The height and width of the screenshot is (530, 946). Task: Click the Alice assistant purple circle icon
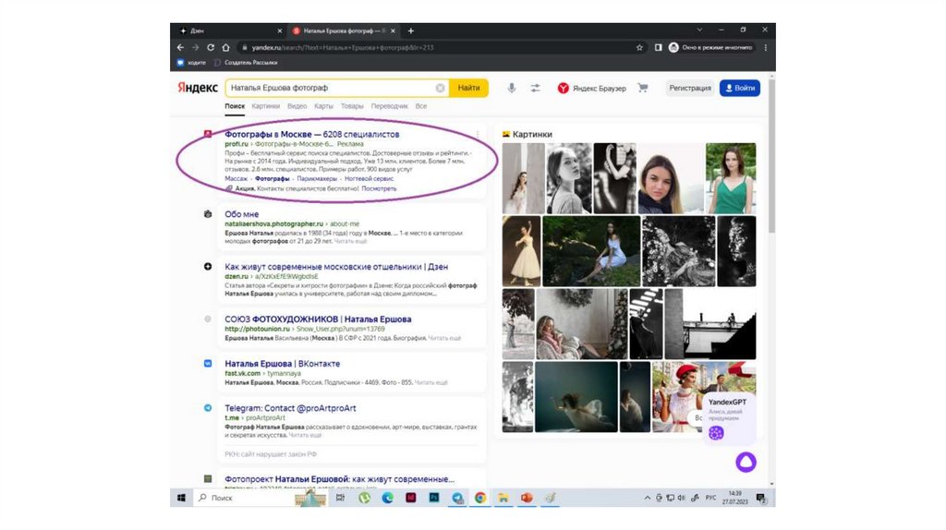[x=745, y=462]
